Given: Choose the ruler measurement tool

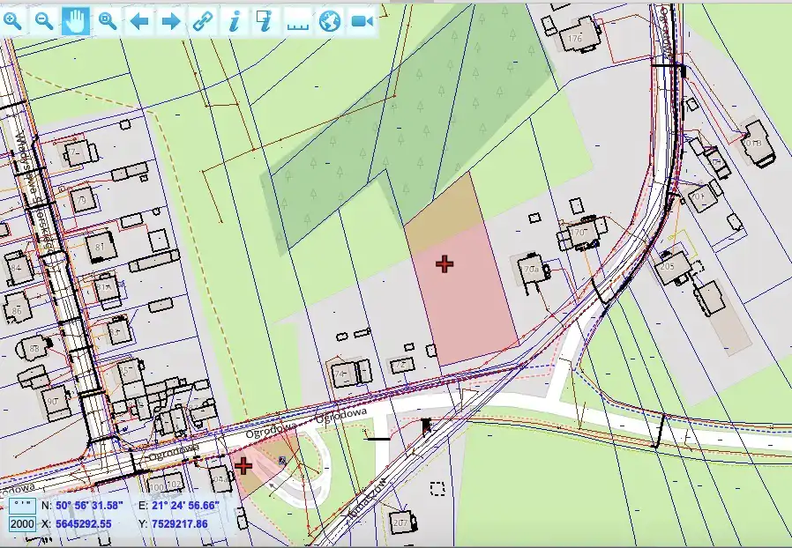Looking at the screenshot, I should 297,21.
